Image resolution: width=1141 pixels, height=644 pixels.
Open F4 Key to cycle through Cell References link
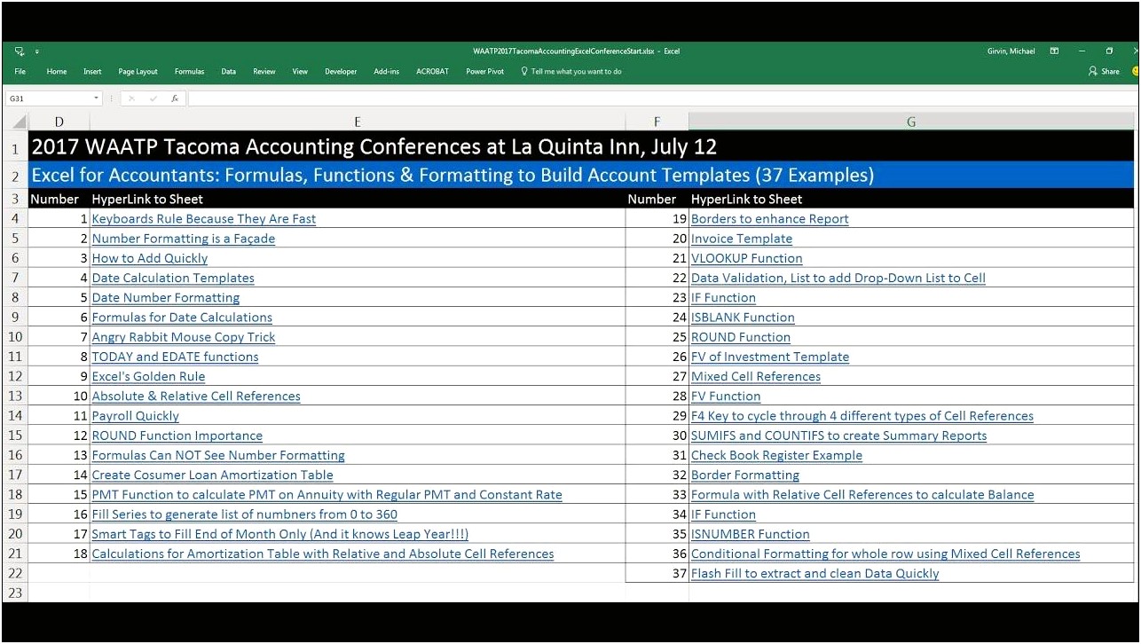pos(862,415)
